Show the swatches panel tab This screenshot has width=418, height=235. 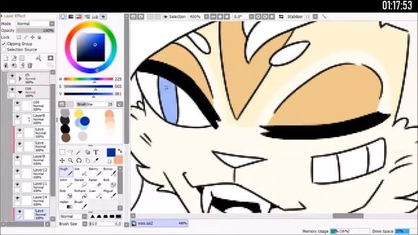click(95, 16)
